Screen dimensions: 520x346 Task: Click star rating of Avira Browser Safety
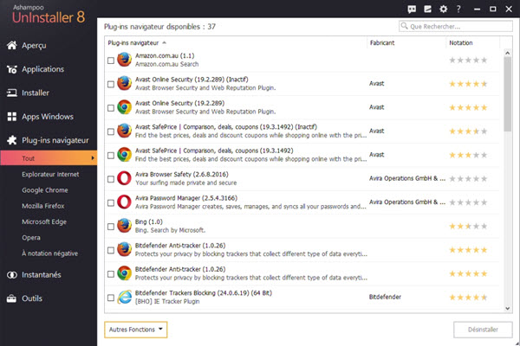tap(468, 179)
